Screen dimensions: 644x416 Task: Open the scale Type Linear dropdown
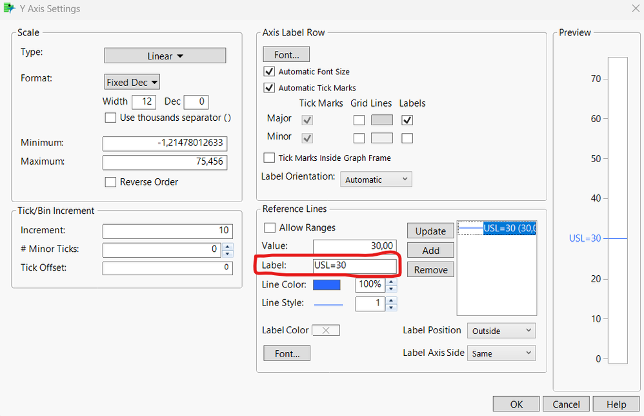coord(165,56)
